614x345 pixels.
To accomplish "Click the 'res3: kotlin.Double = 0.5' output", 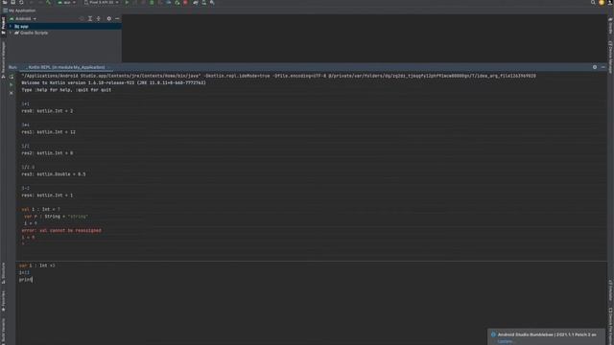I will pyautogui.click(x=54, y=174).
